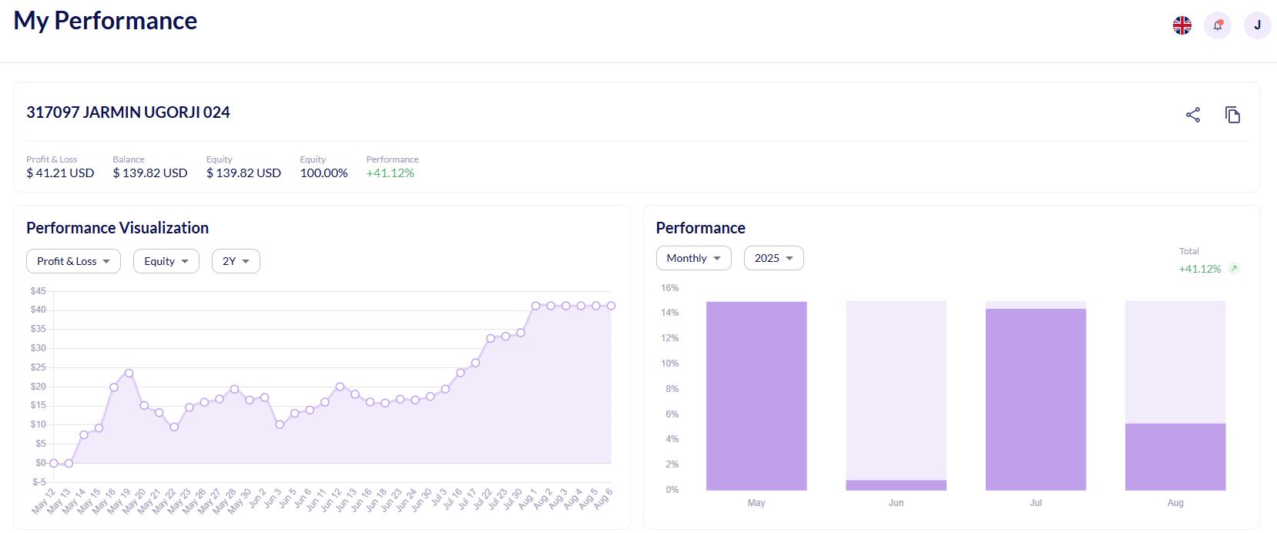Click the copy icon next to share

tap(1232, 115)
